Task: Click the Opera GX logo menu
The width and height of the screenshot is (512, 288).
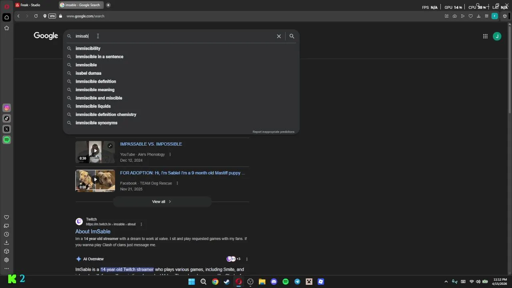Action: (x=6, y=6)
